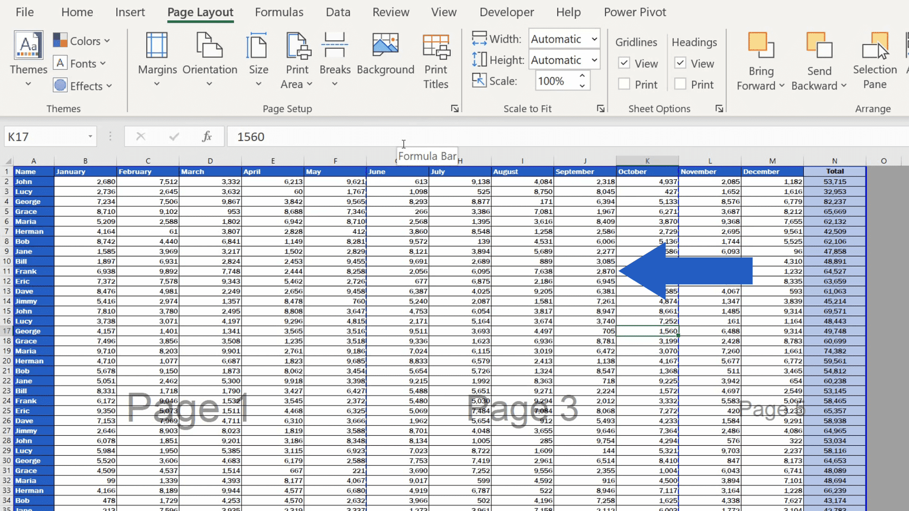Select the Print Titles tool
The height and width of the screenshot is (511, 909).
point(435,62)
